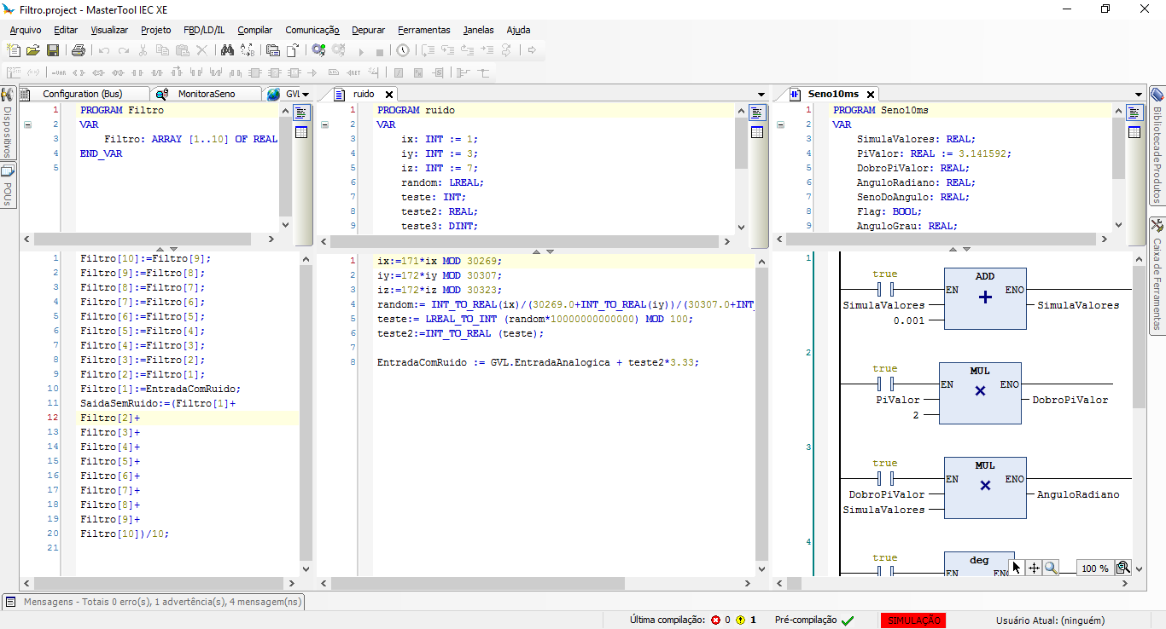Open the Compilar menu
This screenshot has width=1166, height=629.
click(254, 30)
